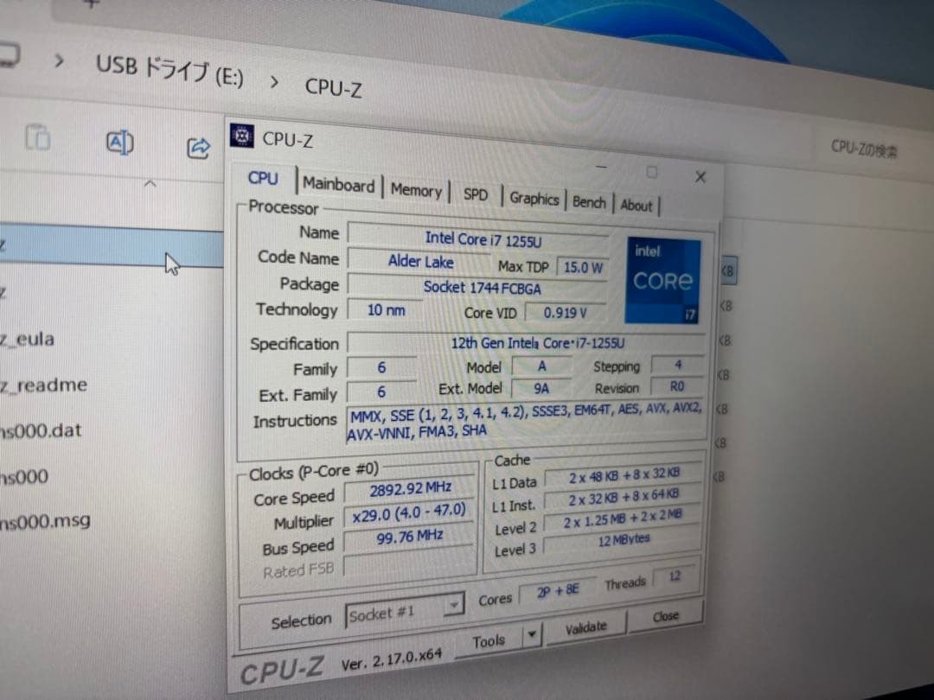Click the L1 Data cache value
934x700 pixels.
(623, 475)
